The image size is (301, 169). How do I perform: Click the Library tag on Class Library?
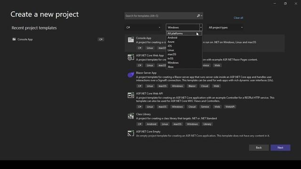point(207,124)
